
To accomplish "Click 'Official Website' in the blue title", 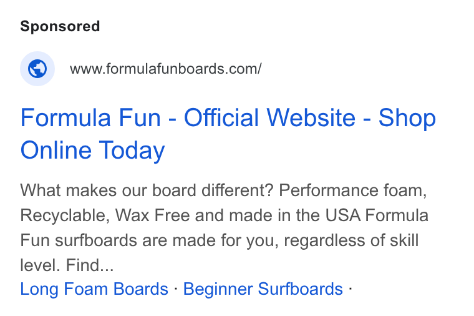I will tap(269, 118).
